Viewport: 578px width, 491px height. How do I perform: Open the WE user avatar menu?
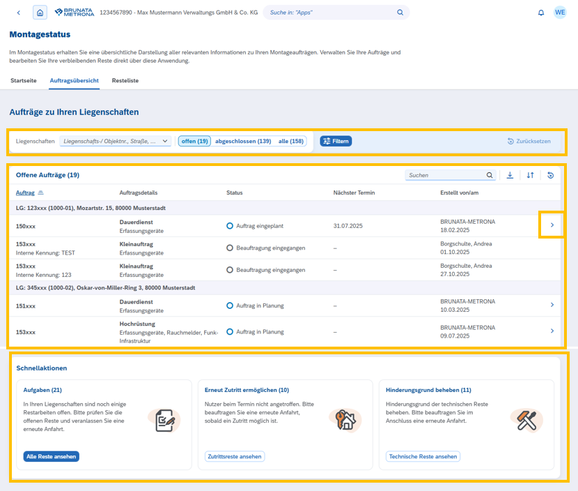coord(560,13)
